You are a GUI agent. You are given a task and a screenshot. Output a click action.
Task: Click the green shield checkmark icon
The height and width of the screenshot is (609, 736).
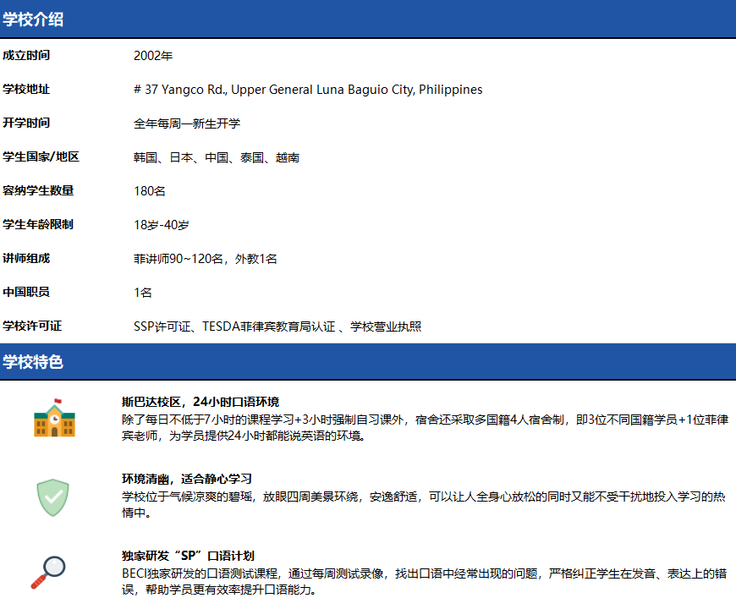(52, 497)
